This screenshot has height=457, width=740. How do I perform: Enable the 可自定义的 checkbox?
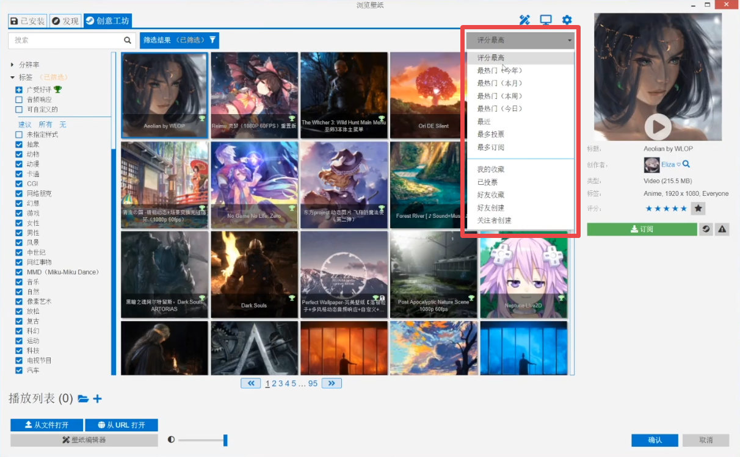pos(19,110)
